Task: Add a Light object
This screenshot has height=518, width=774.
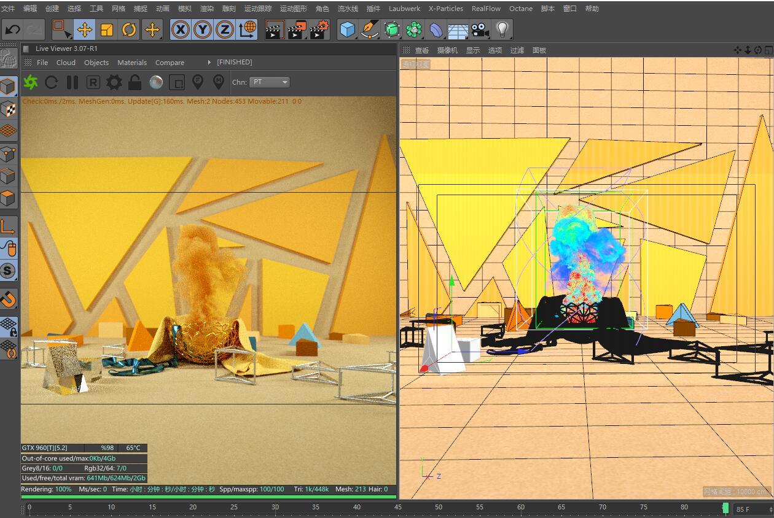Action: pos(502,29)
